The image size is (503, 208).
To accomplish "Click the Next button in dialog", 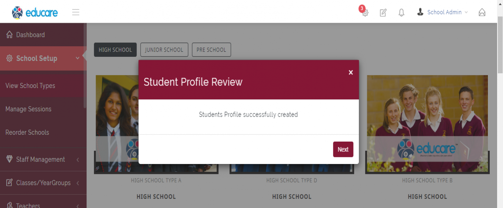I will 343,149.
